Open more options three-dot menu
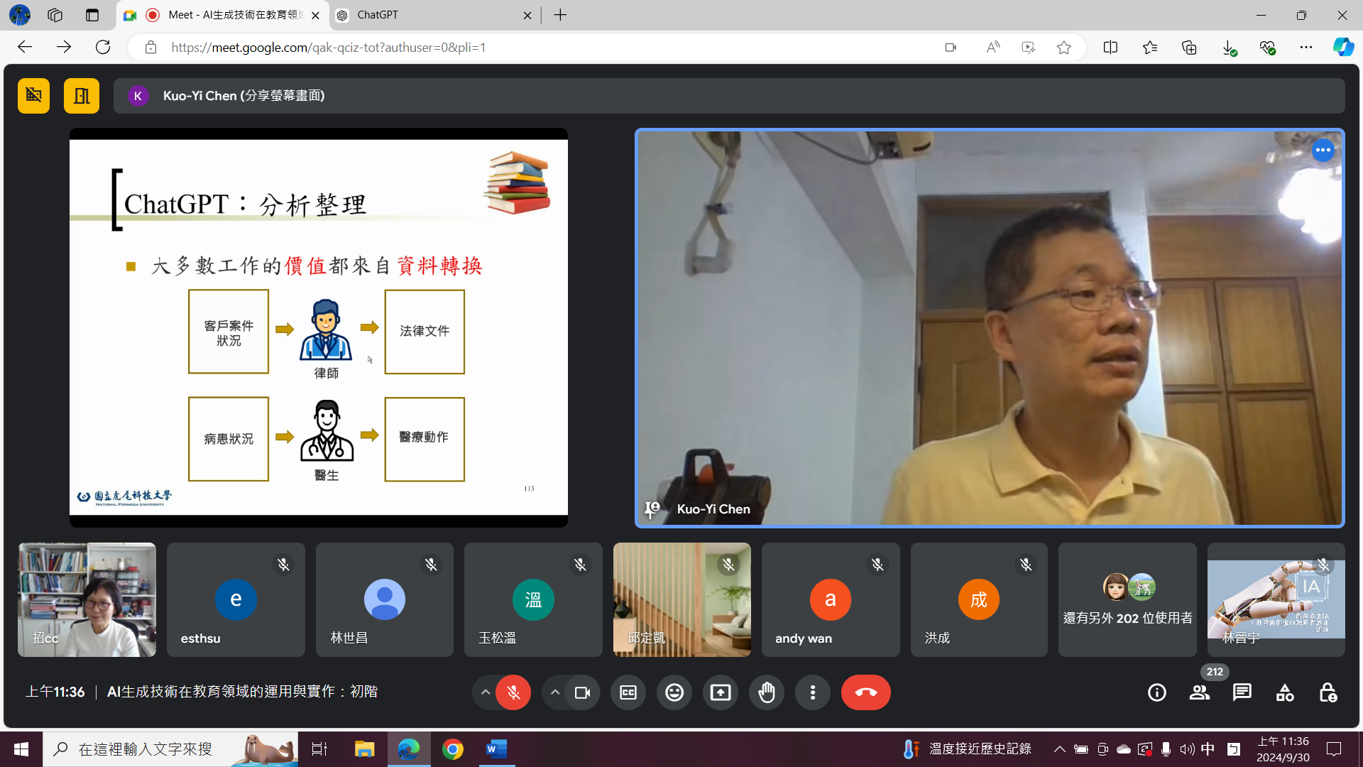Screen dimensions: 1363x767 pos(813,692)
